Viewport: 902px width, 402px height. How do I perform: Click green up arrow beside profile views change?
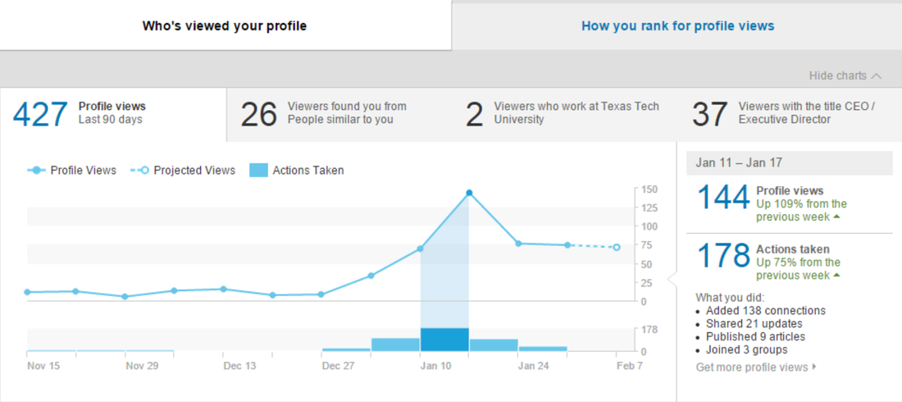pos(836,217)
